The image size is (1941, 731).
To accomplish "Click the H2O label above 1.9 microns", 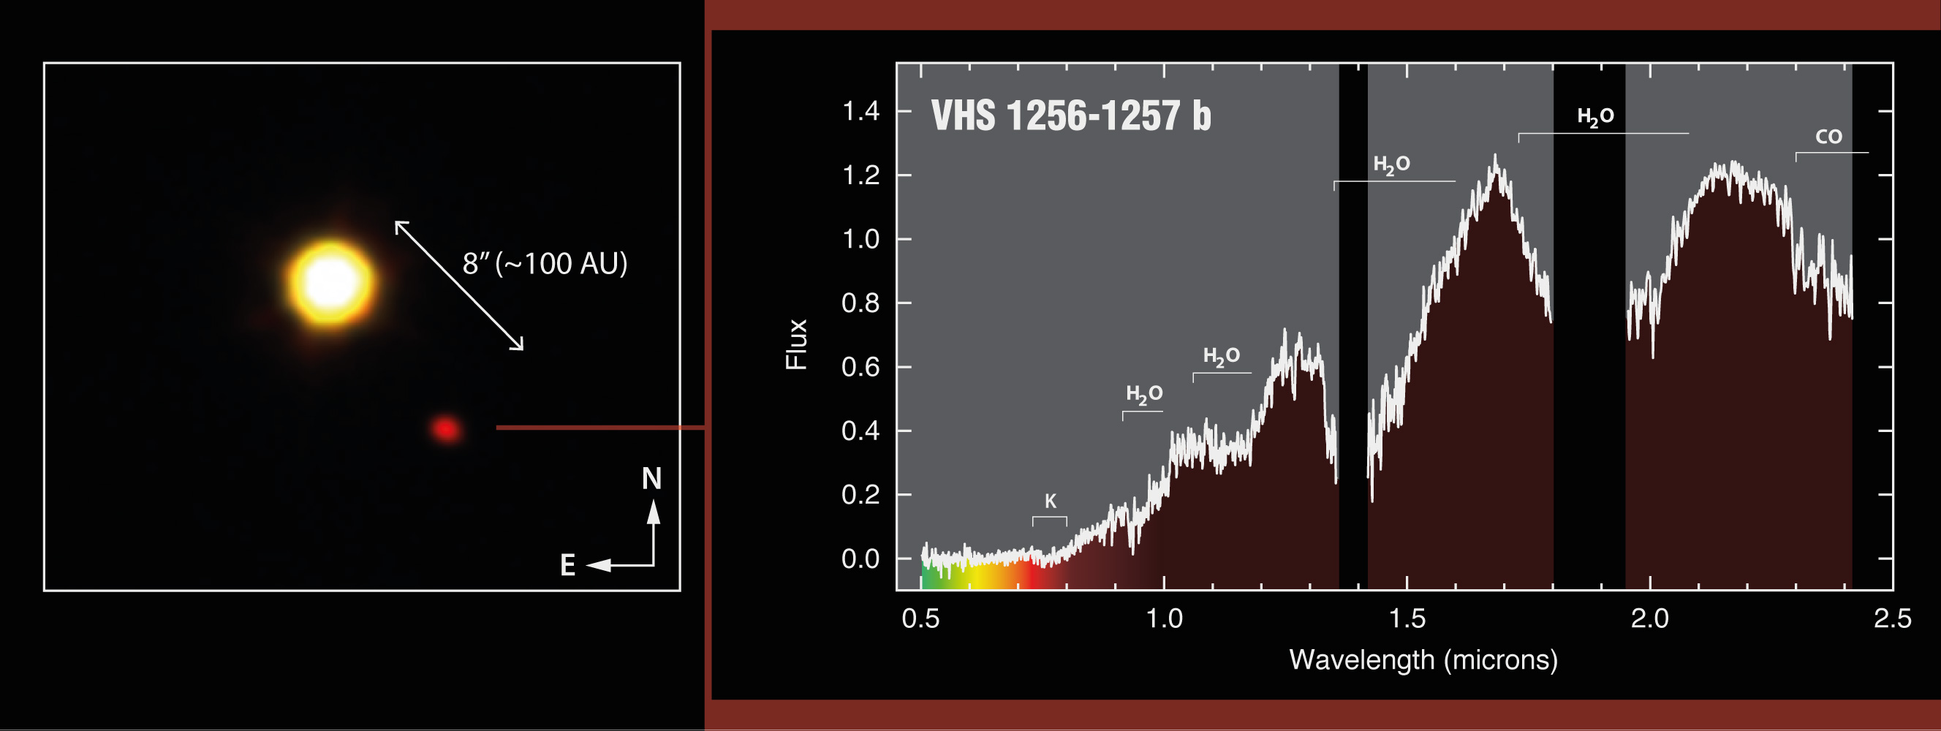I will click(1595, 117).
